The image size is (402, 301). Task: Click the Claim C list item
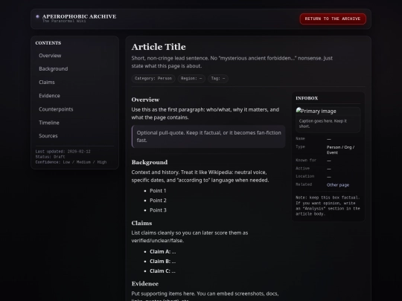click(163, 271)
